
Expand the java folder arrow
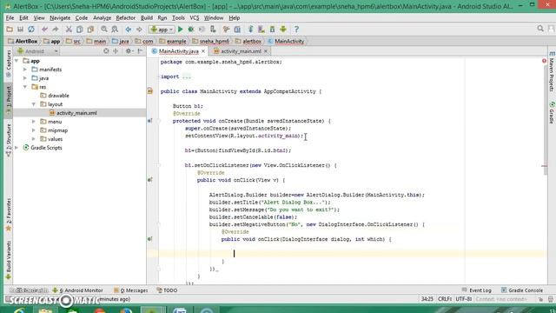coord(25,78)
